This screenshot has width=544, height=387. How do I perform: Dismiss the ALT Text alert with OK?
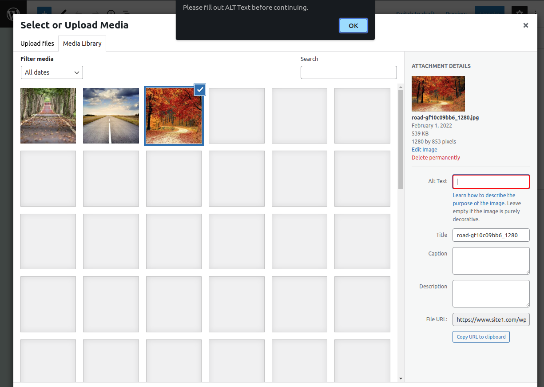tap(353, 26)
